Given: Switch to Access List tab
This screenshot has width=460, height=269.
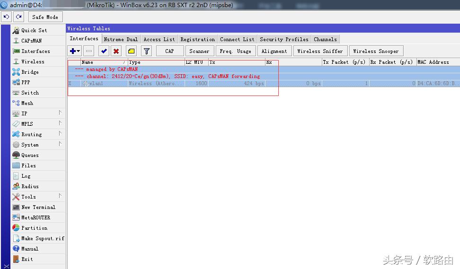Looking at the screenshot, I should point(159,39).
